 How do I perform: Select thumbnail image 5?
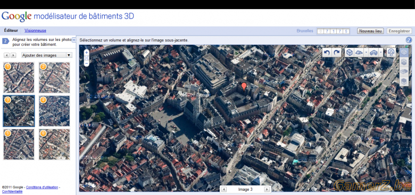pos(19,145)
